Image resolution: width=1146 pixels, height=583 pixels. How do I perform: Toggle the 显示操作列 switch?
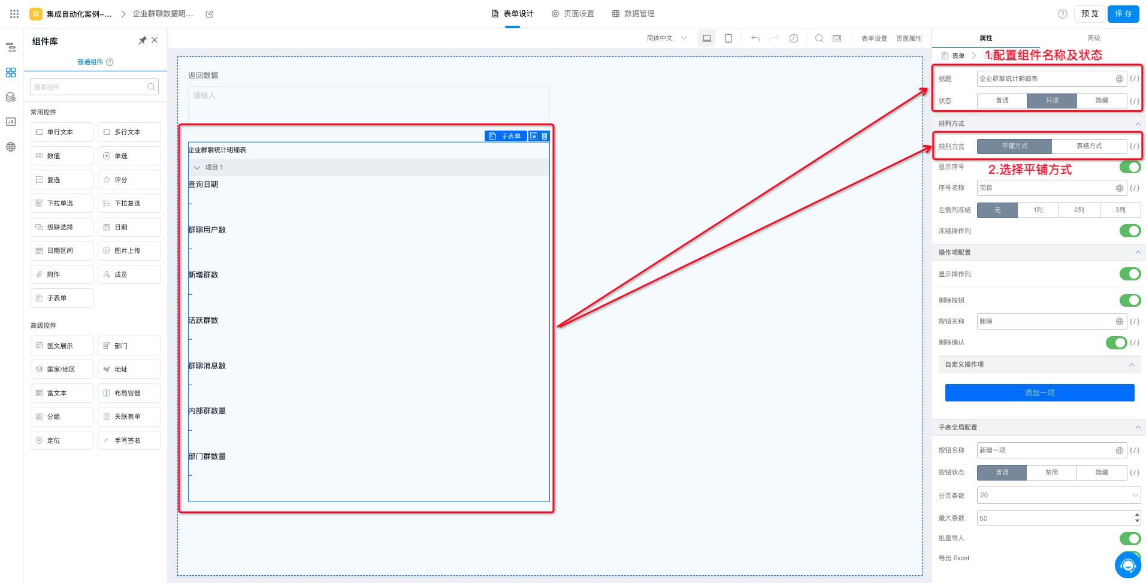tap(1130, 274)
